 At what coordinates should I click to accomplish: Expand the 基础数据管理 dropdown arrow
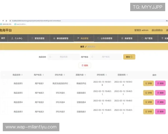(x=70, y=38)
